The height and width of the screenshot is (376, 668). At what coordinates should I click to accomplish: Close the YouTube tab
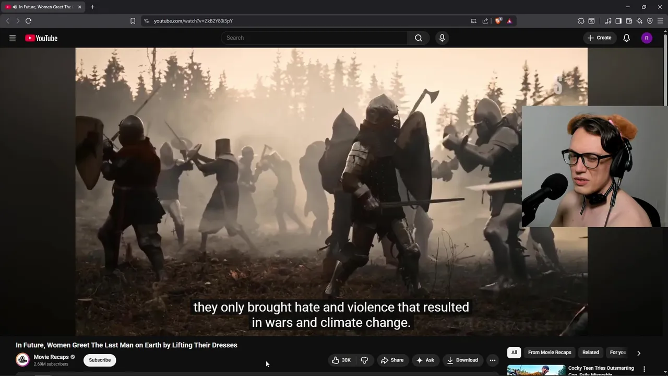pos(79,7)
